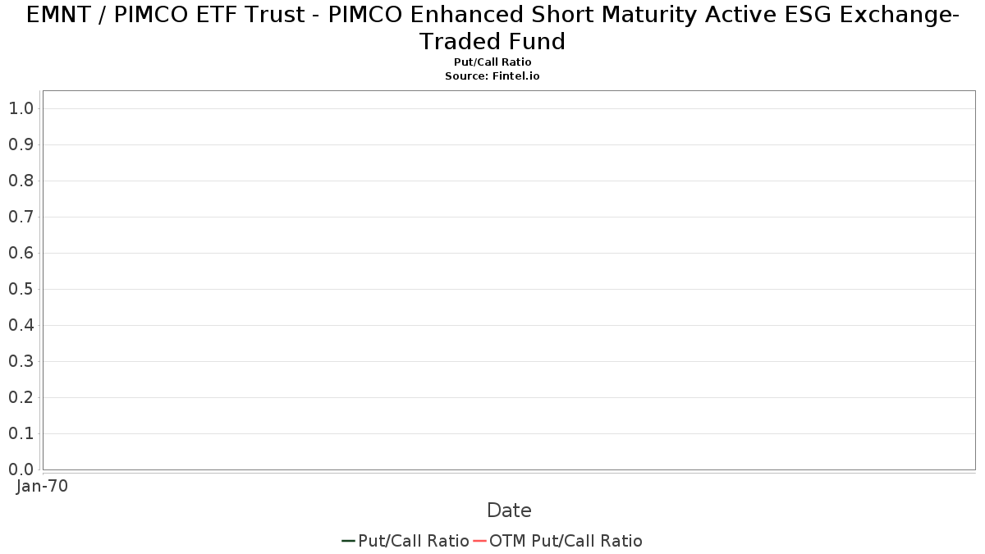Click the 0.5 y-axis tick label

(21, 289)
